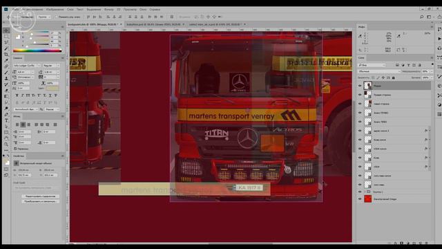Select the Eyedropper tool
Image resolution: width=442 pixels, height=249 pixels.
(x=6, y=60)
